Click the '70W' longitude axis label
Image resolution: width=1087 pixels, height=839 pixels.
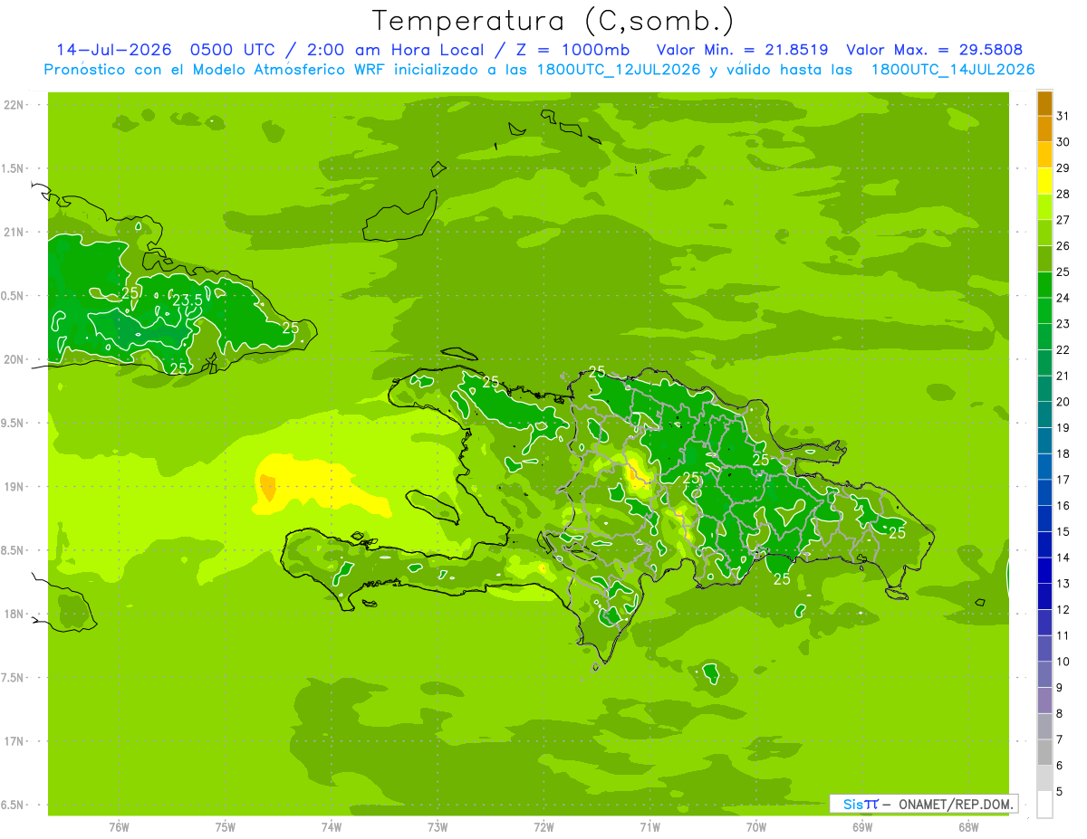coord(756,827)
